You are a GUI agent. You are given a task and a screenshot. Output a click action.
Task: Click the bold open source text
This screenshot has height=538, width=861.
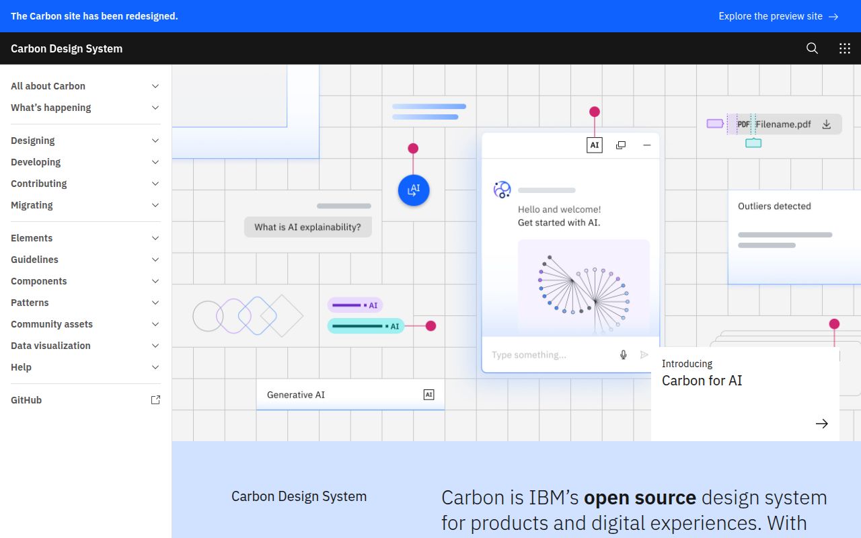(640, 498)
